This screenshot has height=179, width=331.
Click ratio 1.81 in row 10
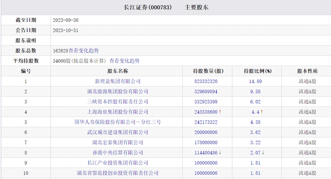pos(255,173)
